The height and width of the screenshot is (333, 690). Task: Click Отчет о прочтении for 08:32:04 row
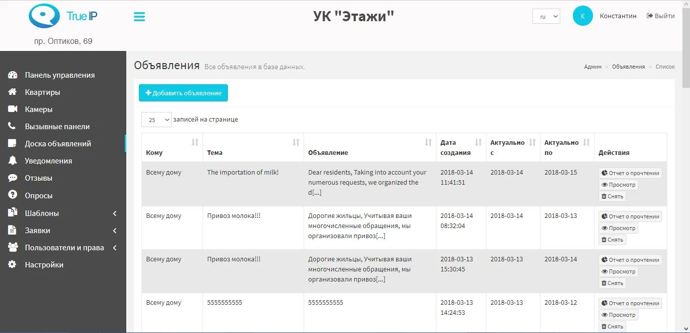pos(630,216)
